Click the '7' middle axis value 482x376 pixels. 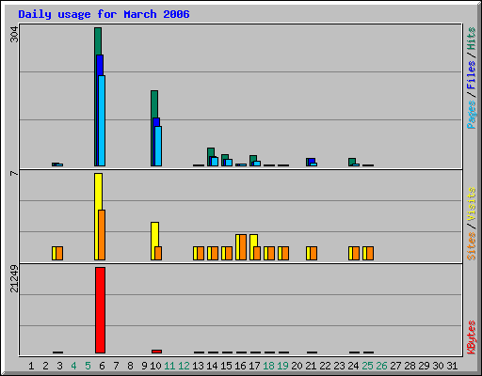(x=14, y=173)
